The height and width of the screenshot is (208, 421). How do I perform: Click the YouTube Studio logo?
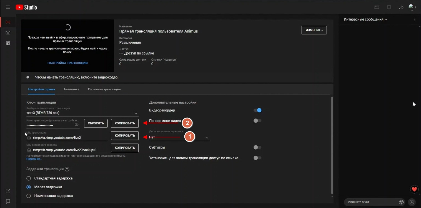26,7
